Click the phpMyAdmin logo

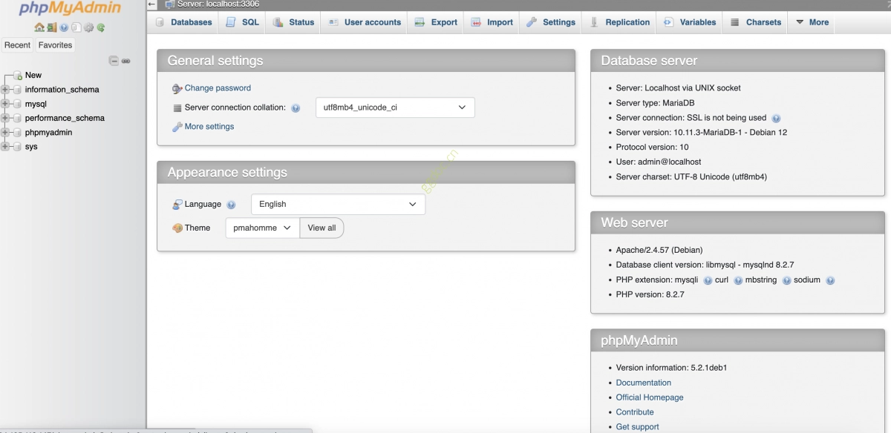71,9
